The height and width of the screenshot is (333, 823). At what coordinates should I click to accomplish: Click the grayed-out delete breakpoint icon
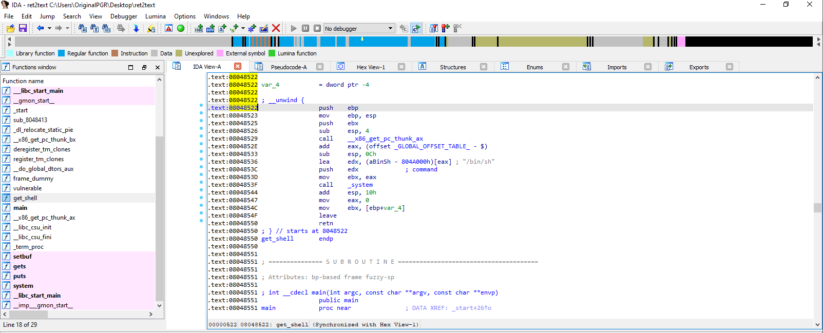pyautogui.click(x=457, y=28)
